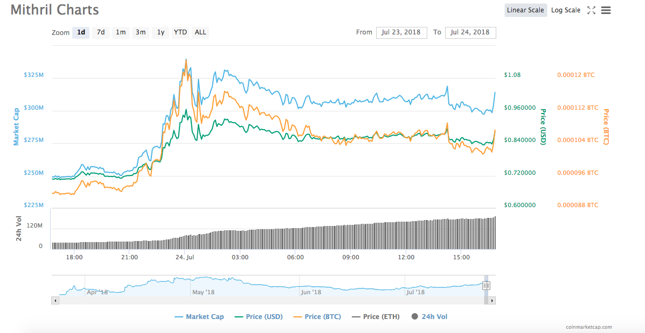Click the 24. Jul time axis label
645x333 pixels.
tap(185, 258)
